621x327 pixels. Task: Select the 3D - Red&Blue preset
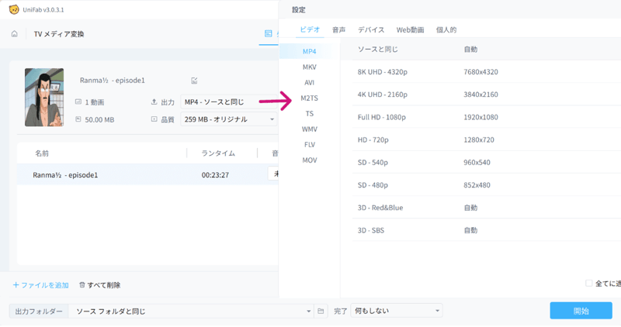coord(487,208)
